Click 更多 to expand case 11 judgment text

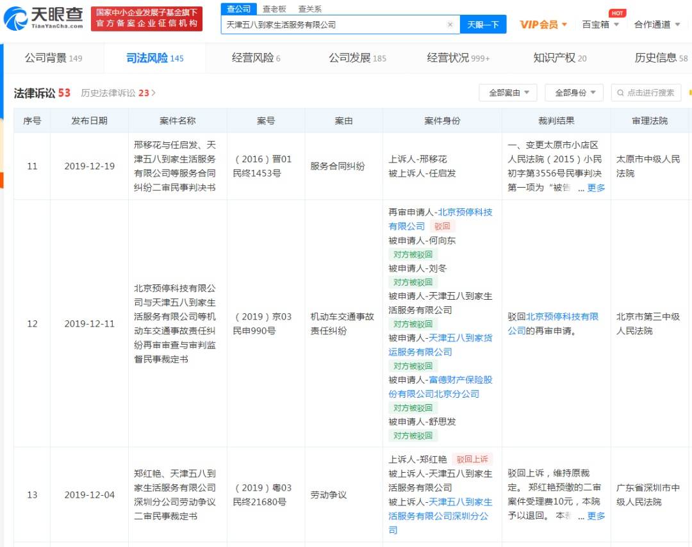point(596,188)
